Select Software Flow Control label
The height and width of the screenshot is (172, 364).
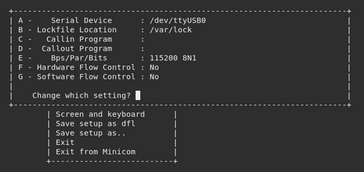86,77
